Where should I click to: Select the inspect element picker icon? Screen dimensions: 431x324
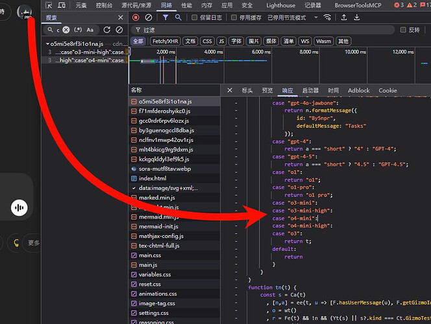point(49,5)
